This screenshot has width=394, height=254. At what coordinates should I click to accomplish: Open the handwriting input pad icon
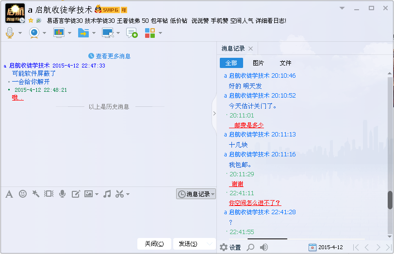76,194
